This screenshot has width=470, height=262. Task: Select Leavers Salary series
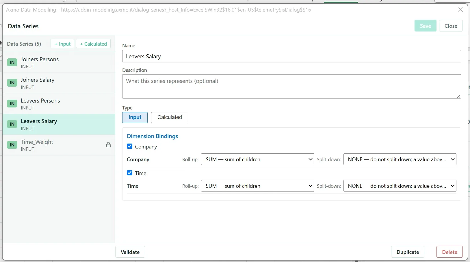pos(59,124)
